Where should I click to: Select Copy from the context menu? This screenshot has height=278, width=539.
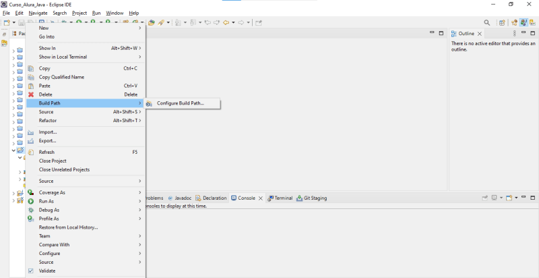click(x=86, y=68)
